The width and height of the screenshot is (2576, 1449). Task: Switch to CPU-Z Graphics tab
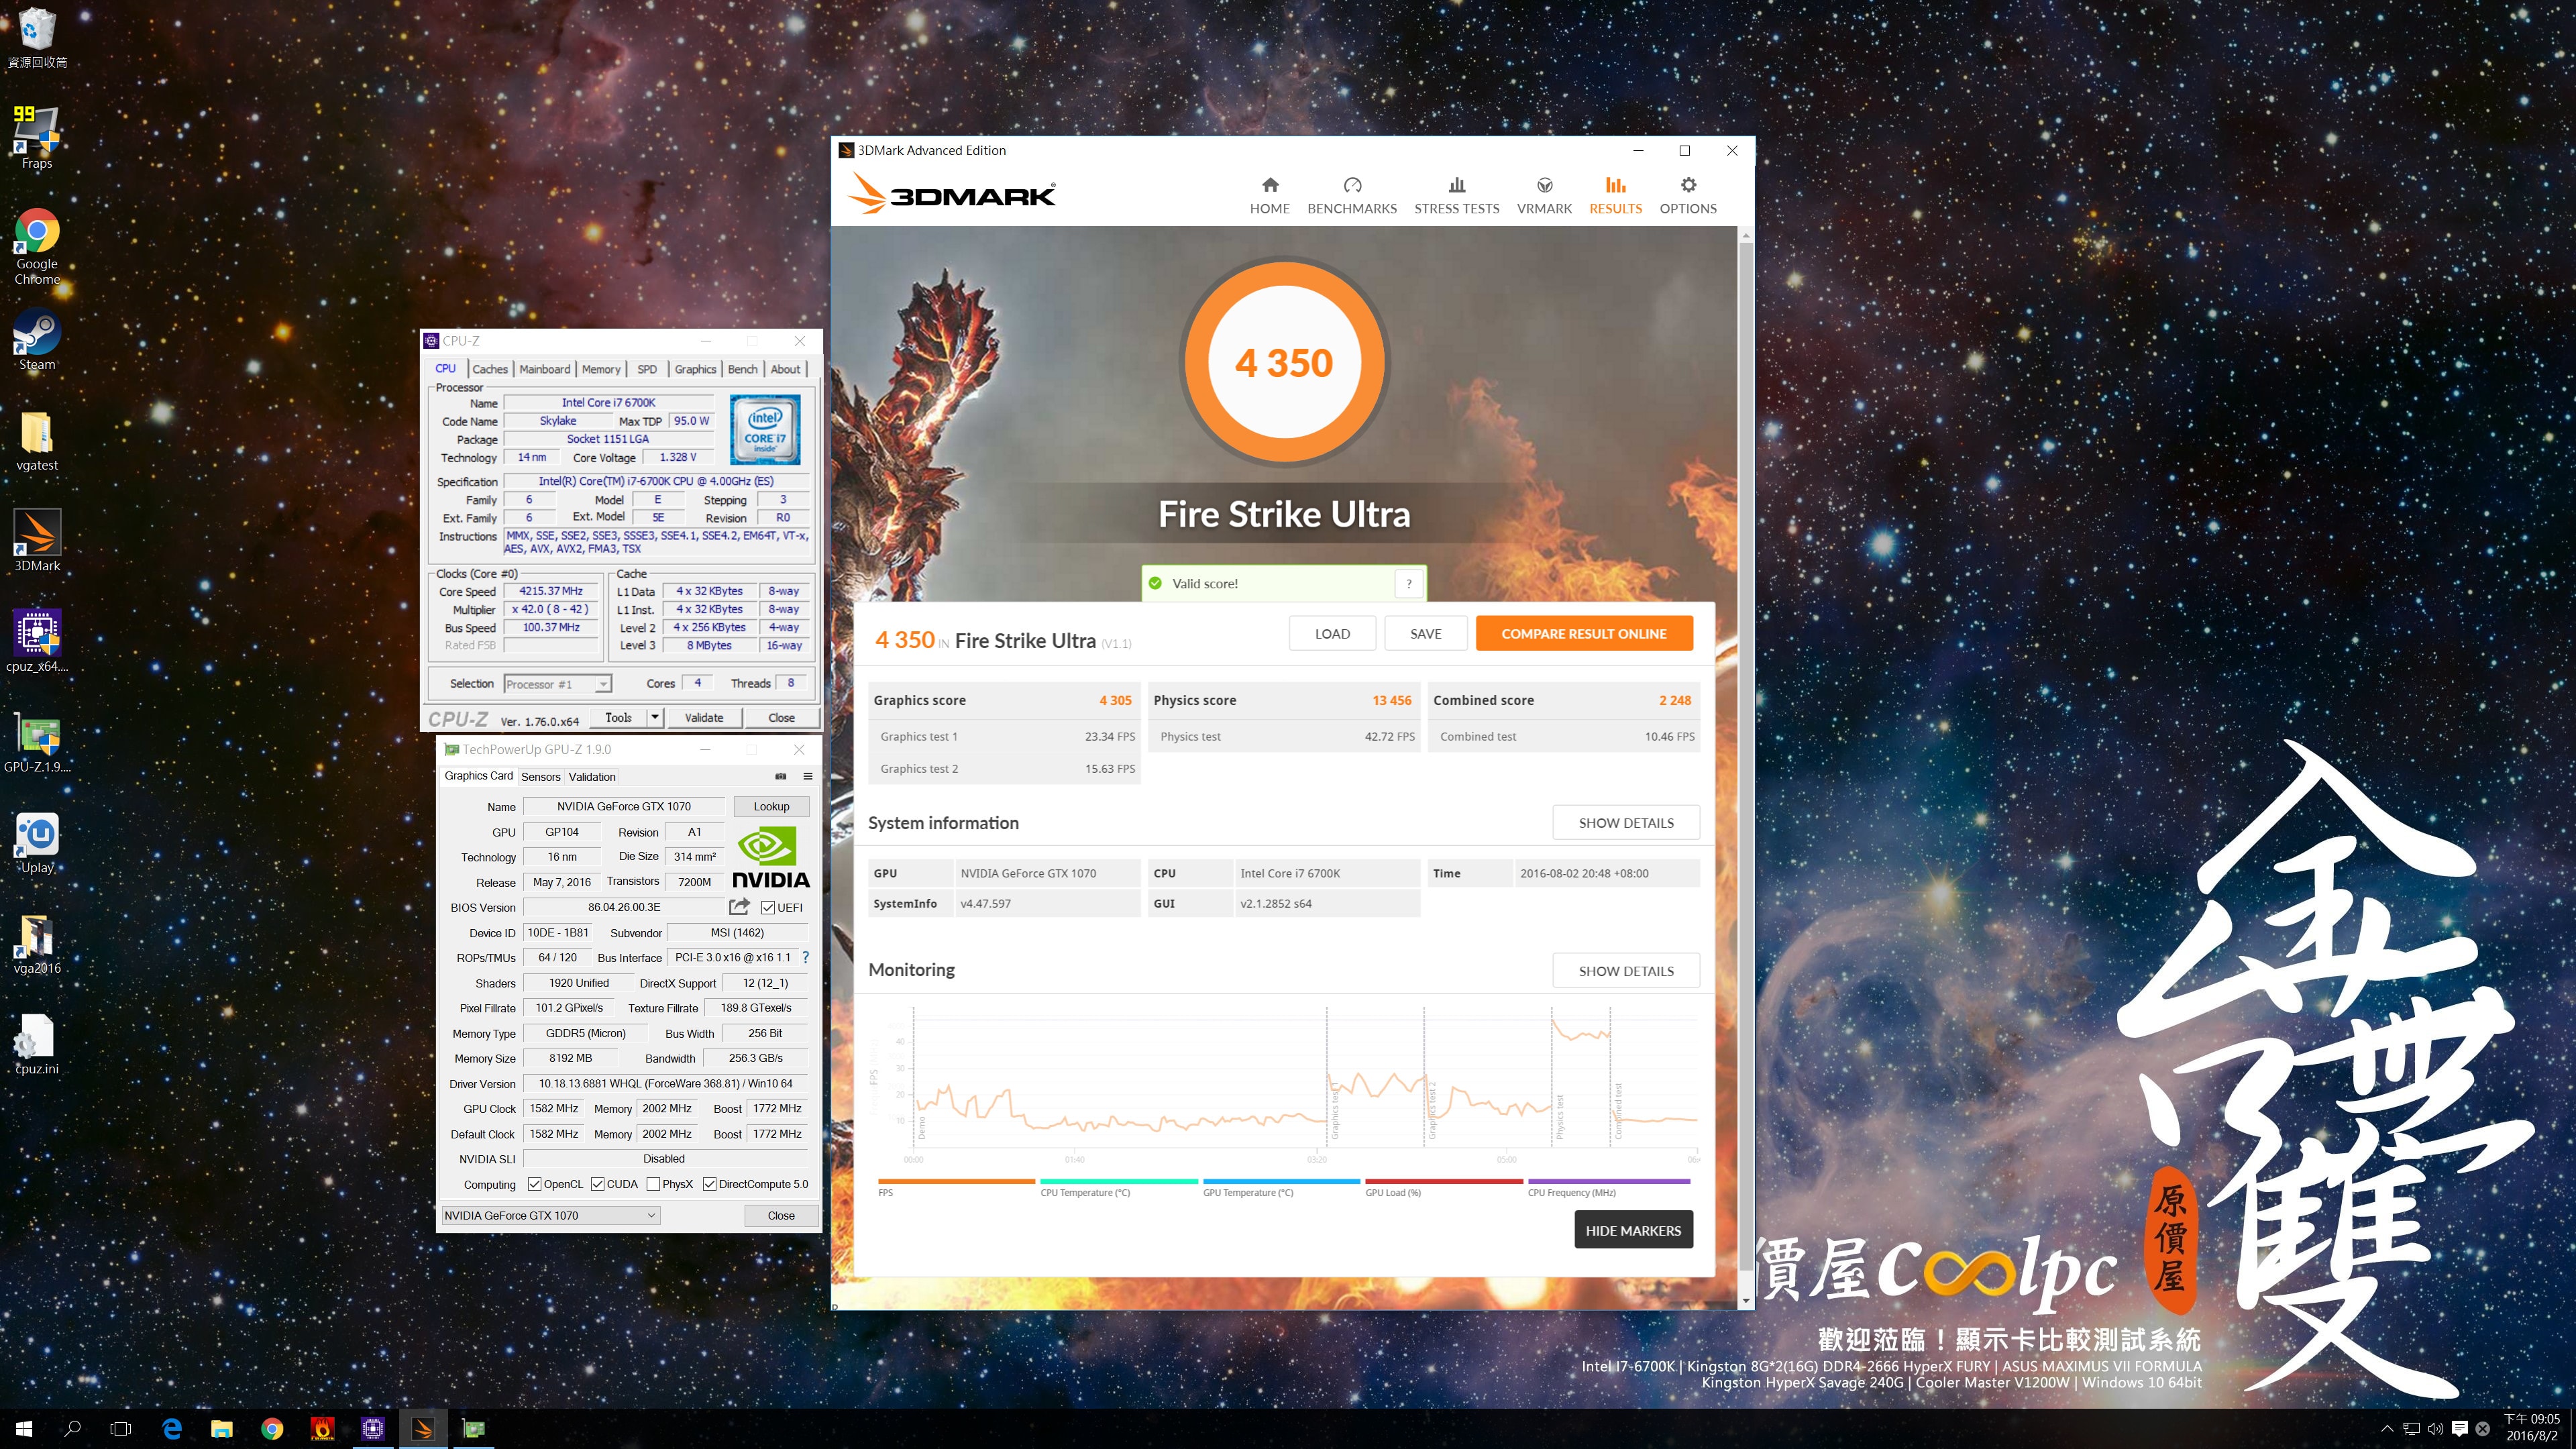tap(695, 369)
